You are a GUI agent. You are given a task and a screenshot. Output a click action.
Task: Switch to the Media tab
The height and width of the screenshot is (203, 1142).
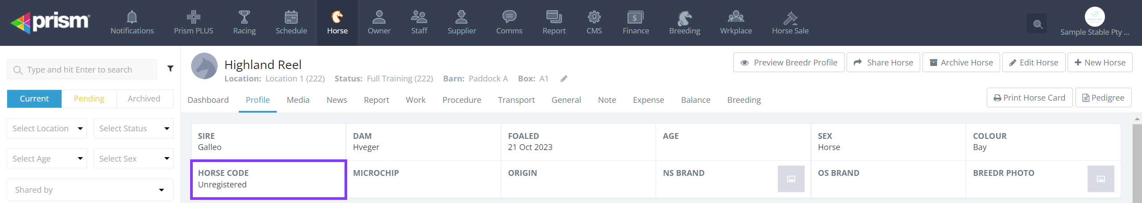click(x=298, y=100)
